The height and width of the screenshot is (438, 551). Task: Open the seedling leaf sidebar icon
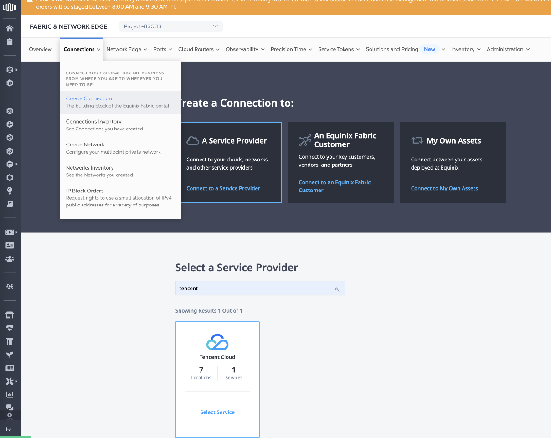click(10, 355)
